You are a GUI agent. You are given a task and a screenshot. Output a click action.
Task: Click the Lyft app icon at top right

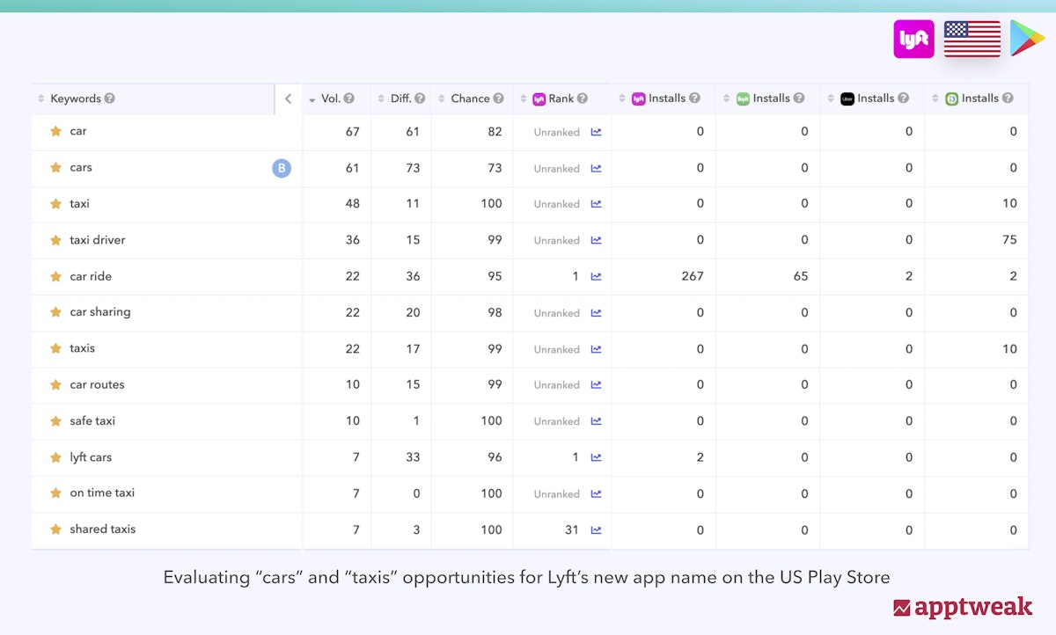pos(913,40)
